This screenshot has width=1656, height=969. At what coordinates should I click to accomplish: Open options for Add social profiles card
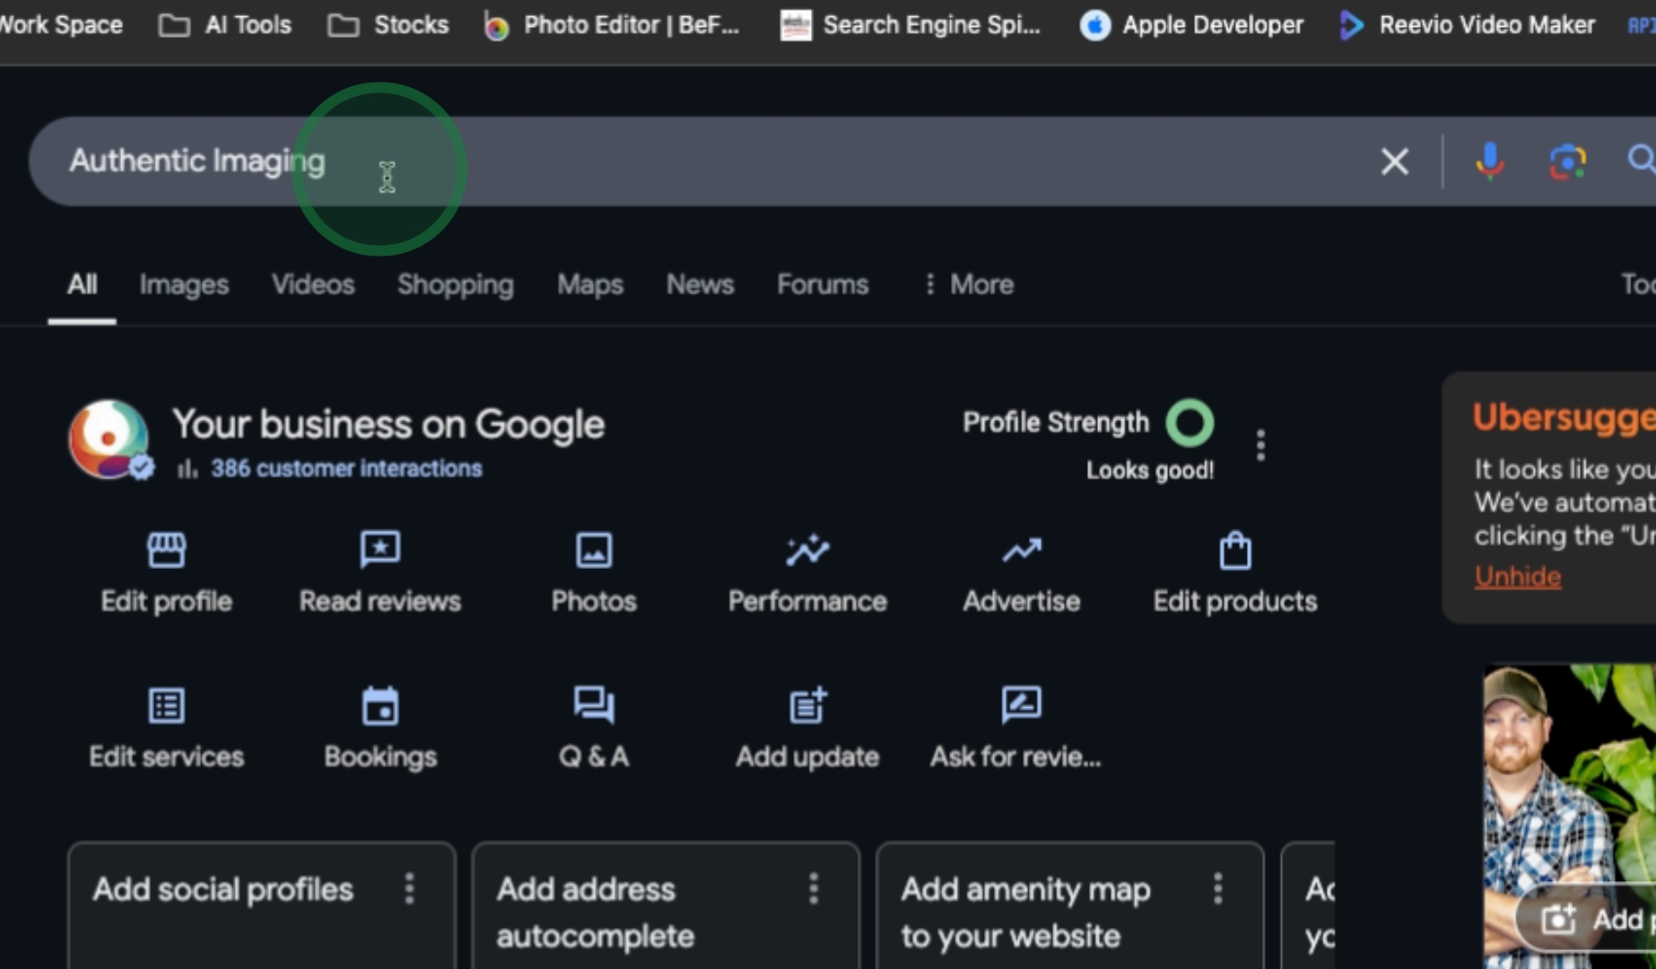(409, 889)
